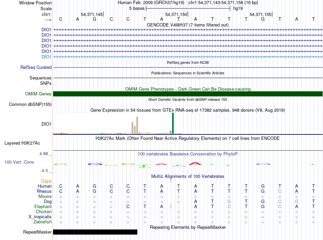
Task: Click the chr1: base position label
Action: [47, 14]
